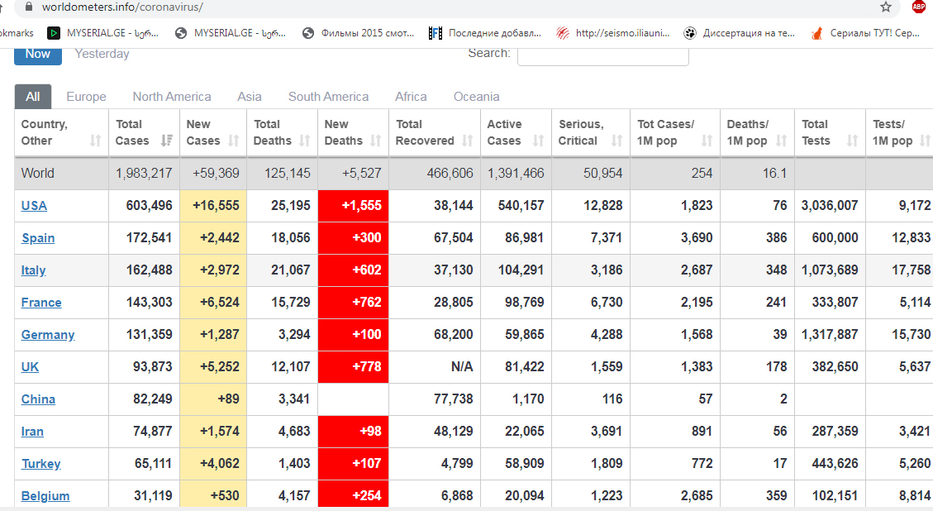
Task: Sort by New Cases column arrows
Action: 234,141
